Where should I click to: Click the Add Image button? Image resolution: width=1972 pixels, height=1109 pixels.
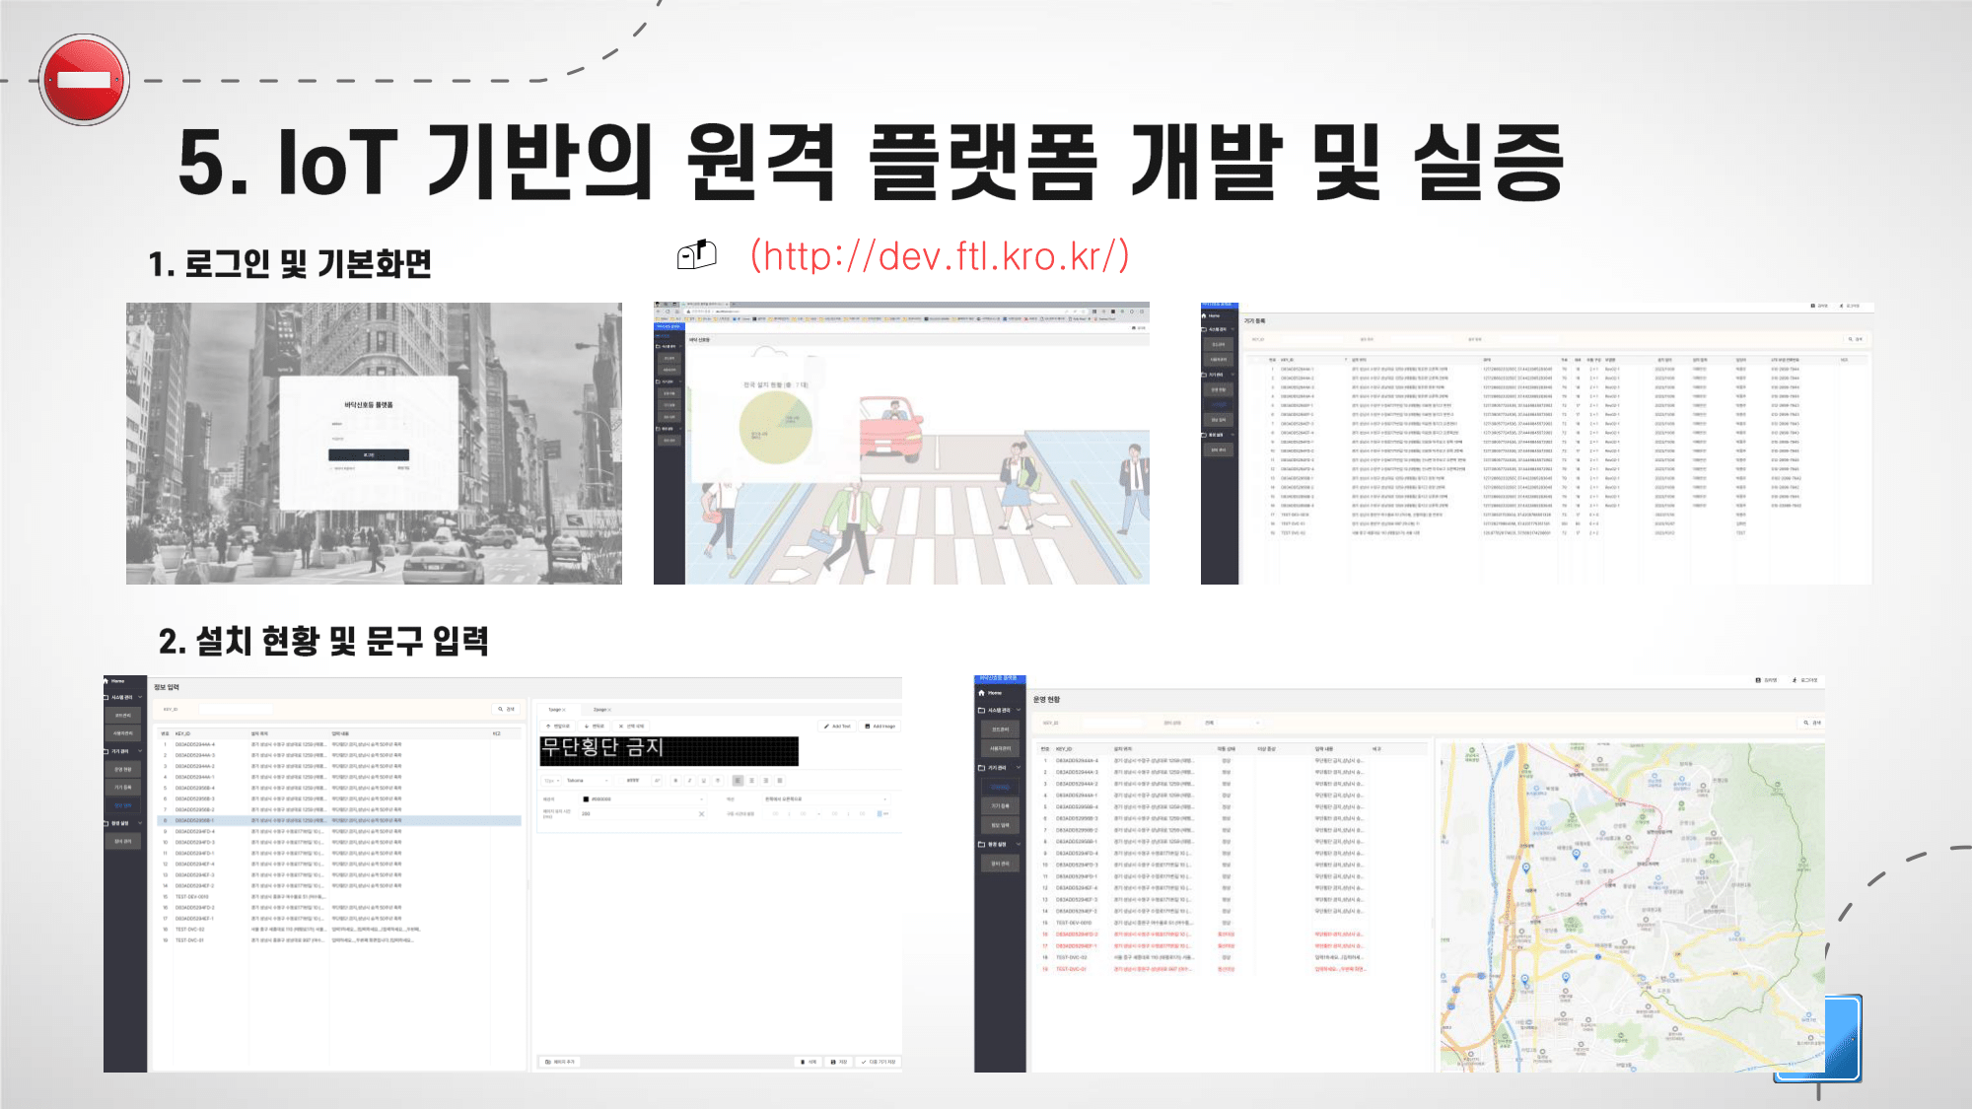coord(880,726)
